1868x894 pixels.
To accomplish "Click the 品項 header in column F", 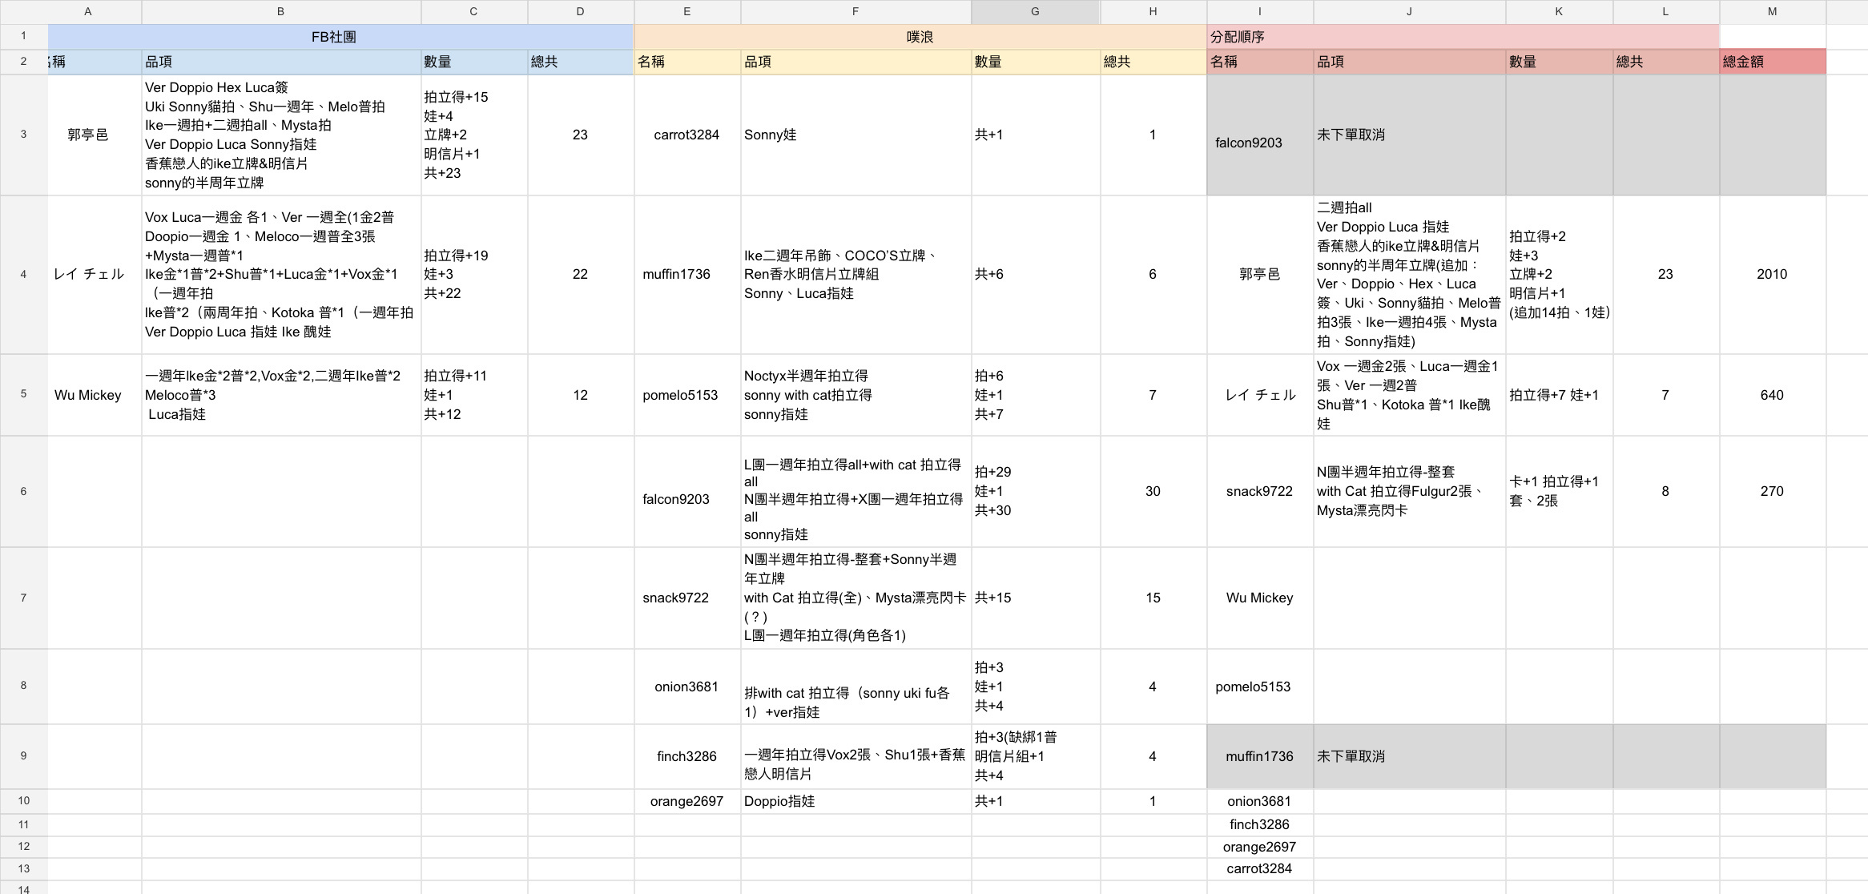I will tap(855, 62).
